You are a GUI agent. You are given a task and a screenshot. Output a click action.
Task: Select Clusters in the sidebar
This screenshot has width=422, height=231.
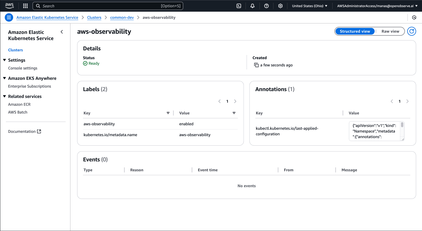[x=15, y=50]
